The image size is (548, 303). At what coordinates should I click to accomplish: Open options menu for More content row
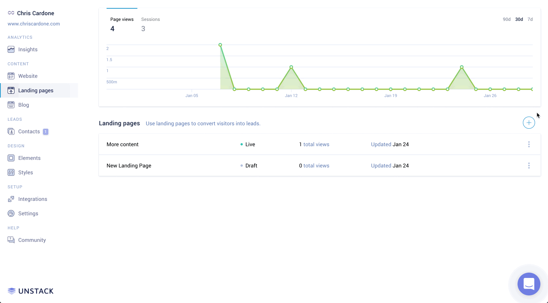tap(529, 144)
